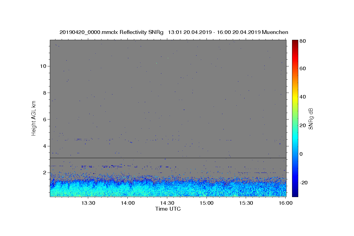The image size is (354, 236).
Task: Click the dark blue bottom of colorbar
Action: pos(295,194)
